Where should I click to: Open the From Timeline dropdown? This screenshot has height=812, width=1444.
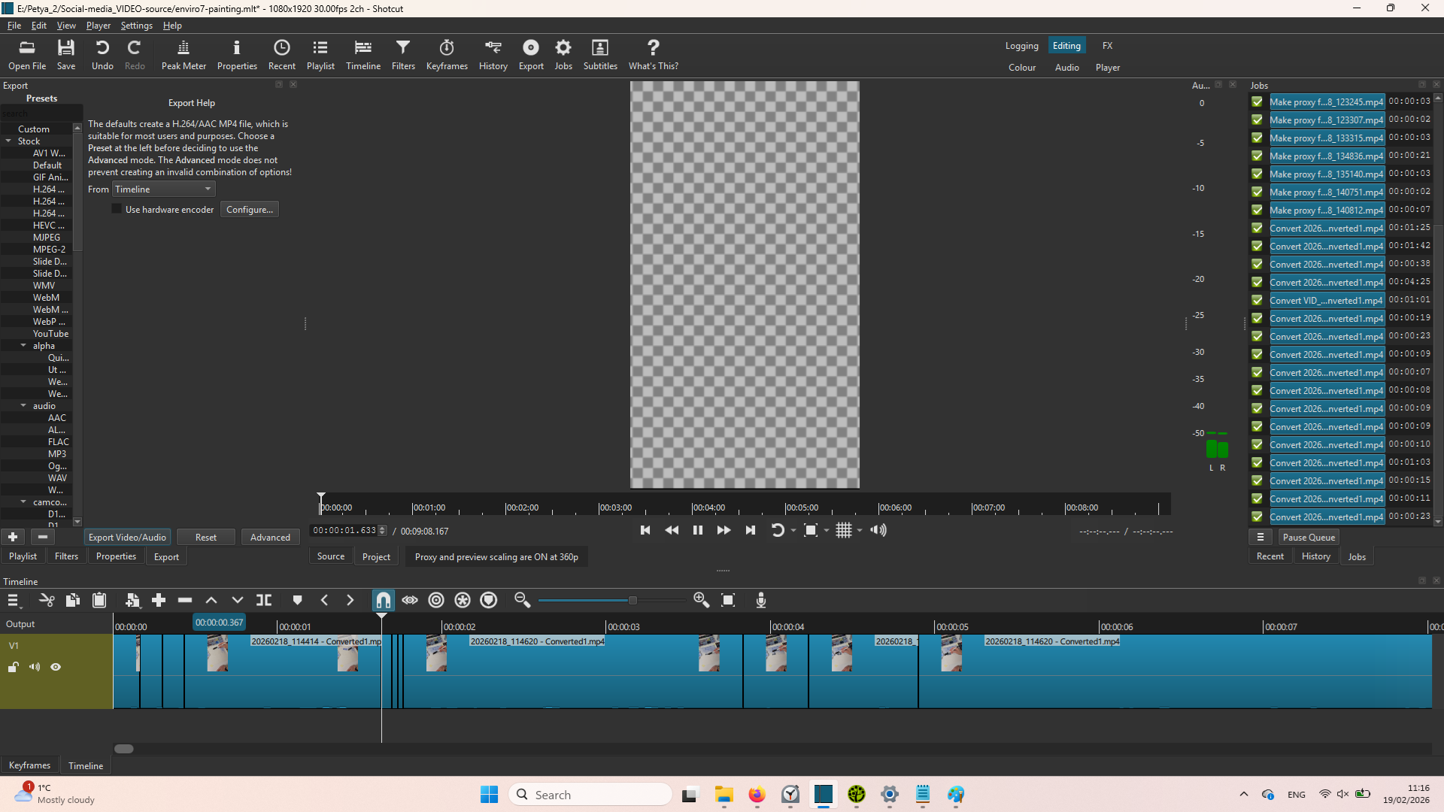(163, 189)
